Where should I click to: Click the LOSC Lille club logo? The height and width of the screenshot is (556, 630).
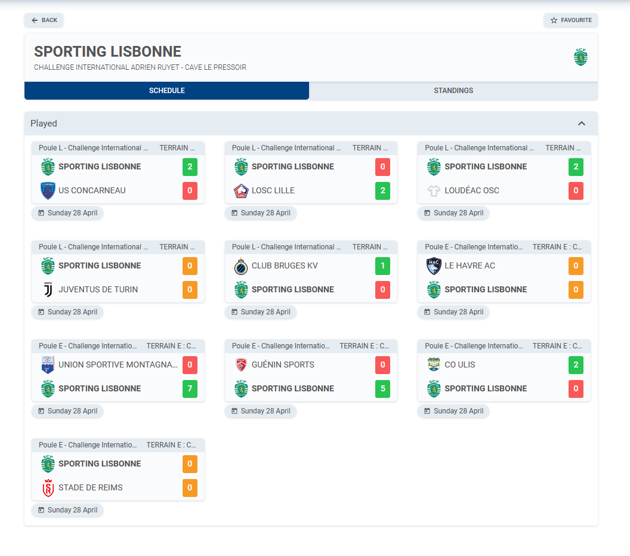tap(241, 190)
